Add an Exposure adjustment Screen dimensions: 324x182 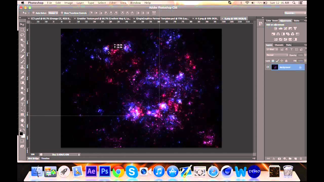pyautogui.click(x=290, y=29)
